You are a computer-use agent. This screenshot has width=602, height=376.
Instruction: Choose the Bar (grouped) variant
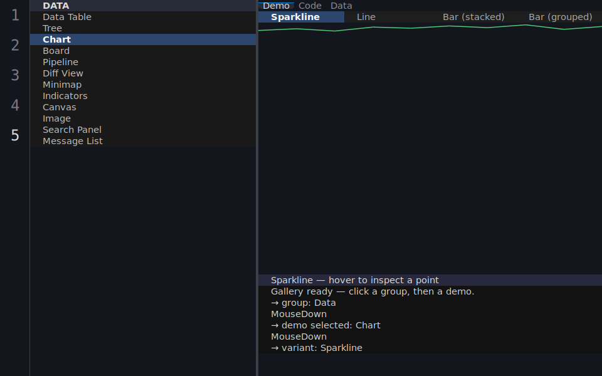coord(559,17)
